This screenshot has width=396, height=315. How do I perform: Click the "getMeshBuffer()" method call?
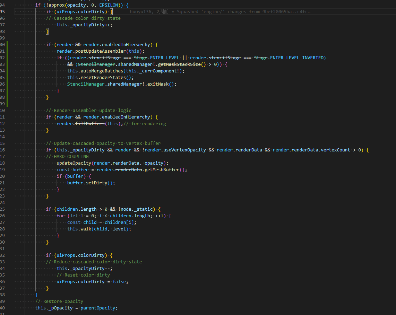[x=164, y=169]
